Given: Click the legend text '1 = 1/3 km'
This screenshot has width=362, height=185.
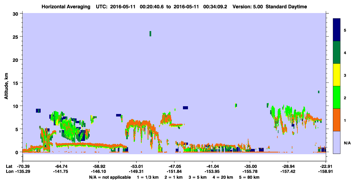Looking at the screenshot, I should point(148,177).
